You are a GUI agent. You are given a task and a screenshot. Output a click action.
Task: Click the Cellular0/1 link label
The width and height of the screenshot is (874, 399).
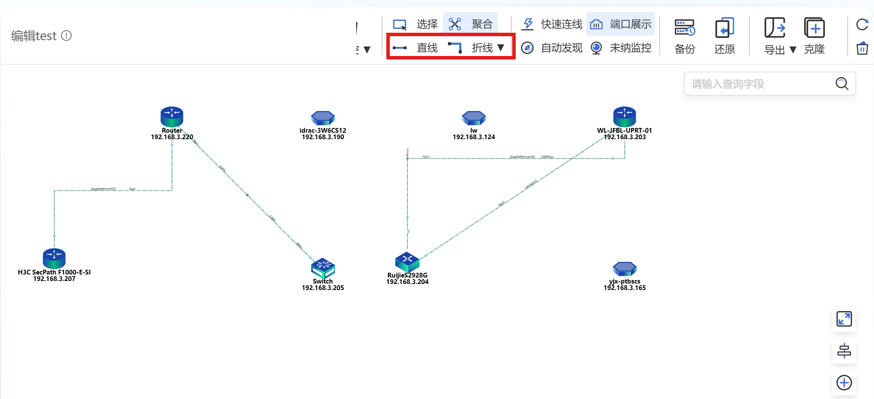(x=531, y=184)
